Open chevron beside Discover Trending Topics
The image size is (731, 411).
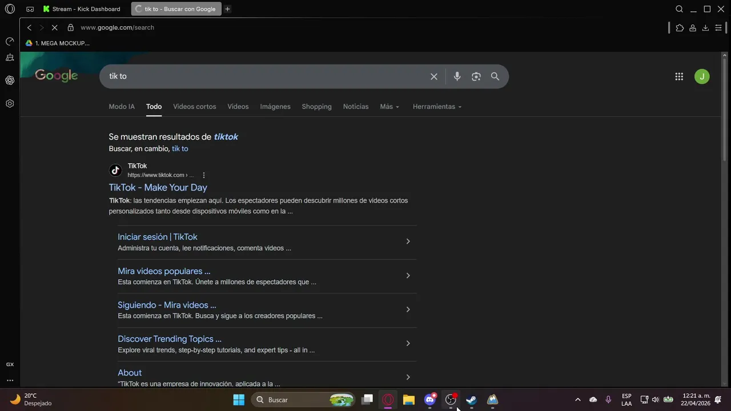(x=408, y=343)
